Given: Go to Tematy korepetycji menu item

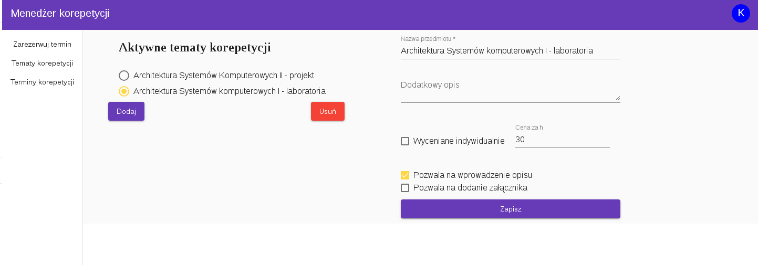Looking at the screenshot, I should coord(42,63).
